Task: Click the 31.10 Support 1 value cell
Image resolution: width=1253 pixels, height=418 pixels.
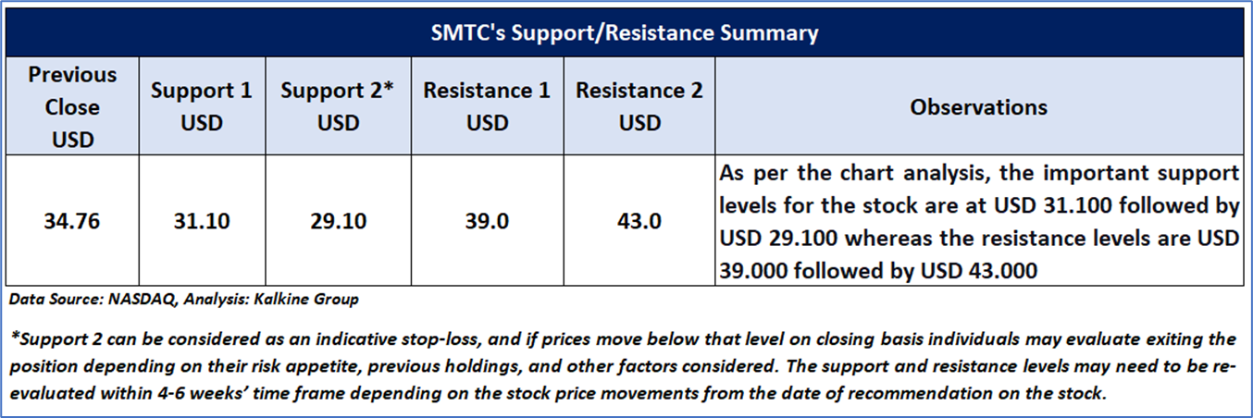Action: (x=201, y=222)
